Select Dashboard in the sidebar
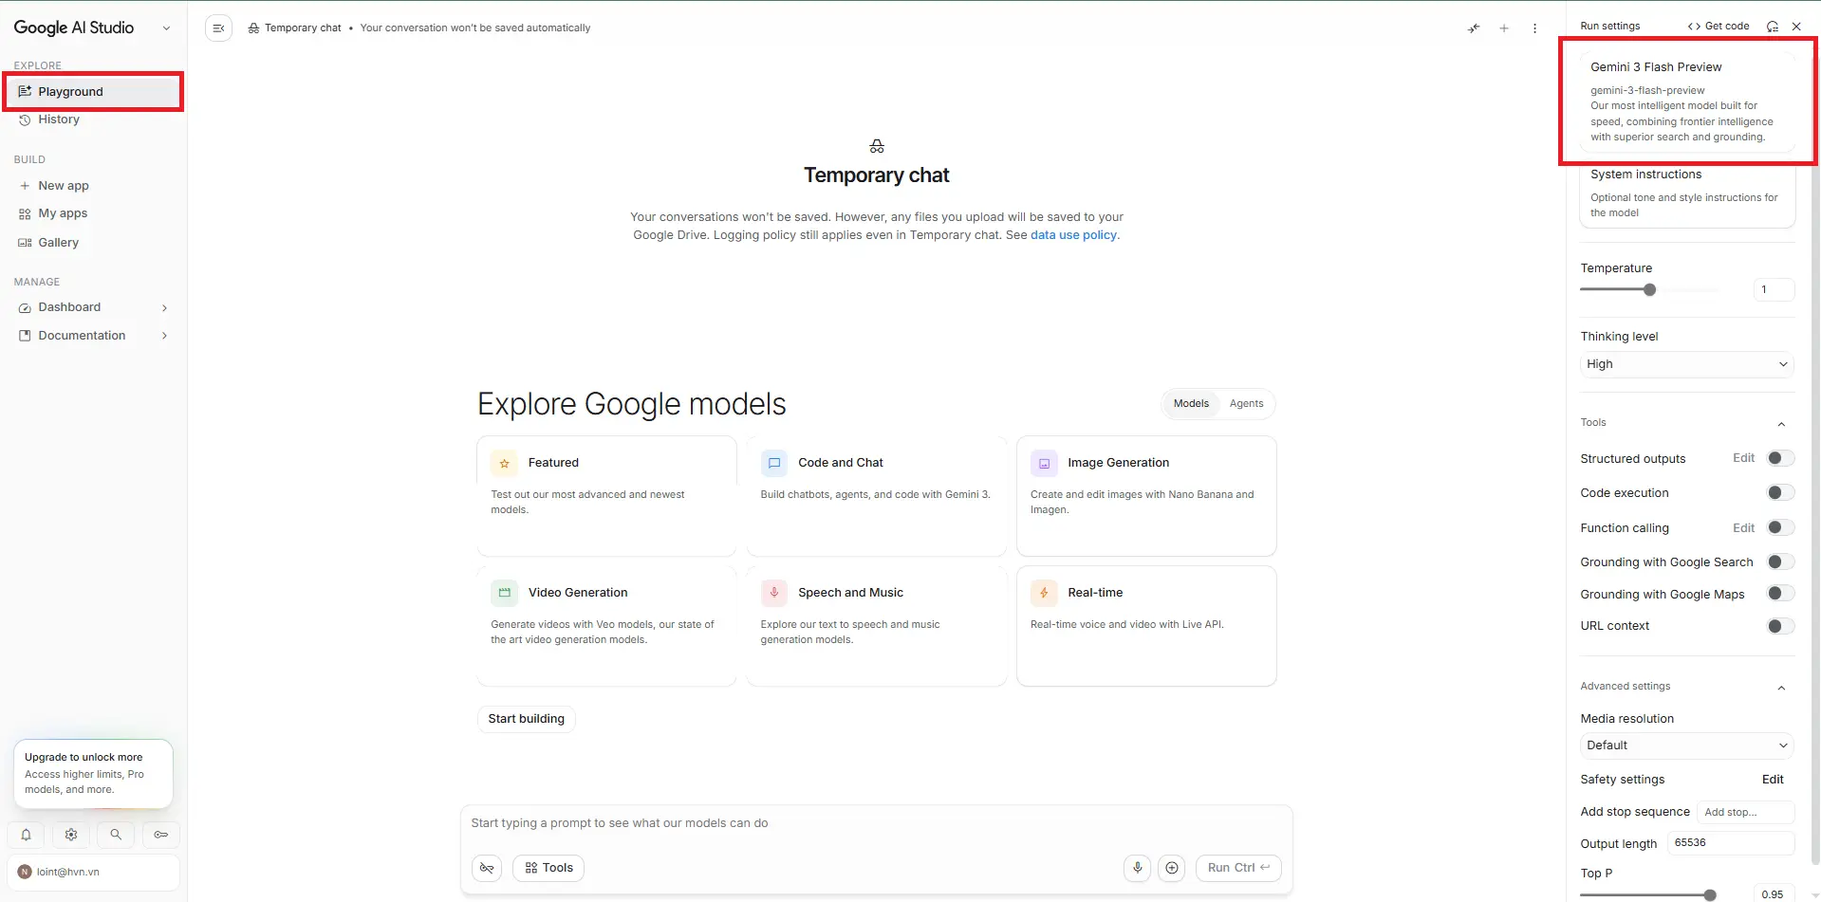This screenshot has height=902, width=1821. point(93,308)
